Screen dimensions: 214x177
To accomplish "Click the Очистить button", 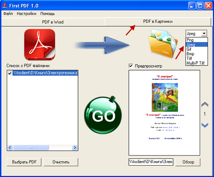I will point(61,162).
